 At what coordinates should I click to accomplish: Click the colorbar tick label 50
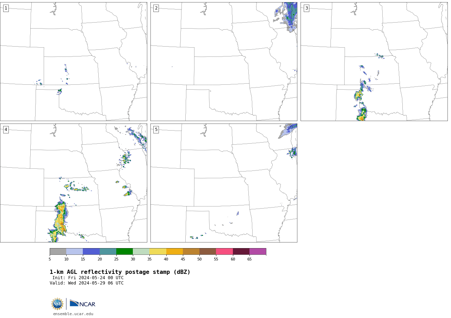pos(199,259)
